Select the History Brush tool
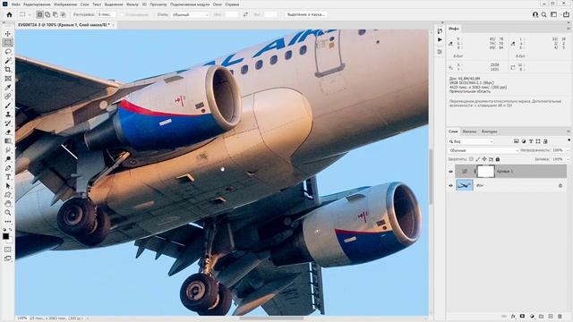This screenshot has width=573, height=322. [x=8, y=123]
